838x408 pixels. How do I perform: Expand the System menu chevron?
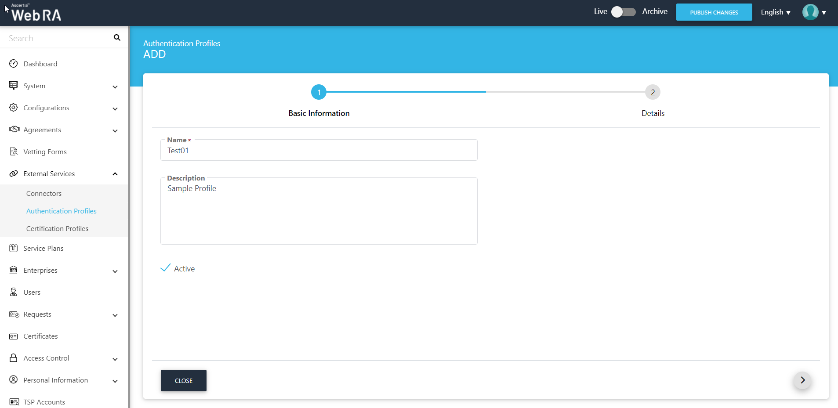point(115,87)
